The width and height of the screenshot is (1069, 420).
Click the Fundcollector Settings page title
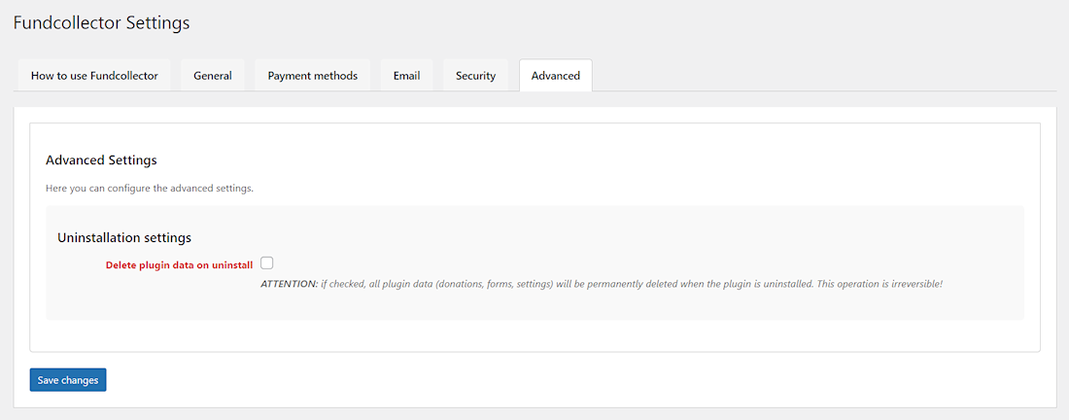click(101, 22)
